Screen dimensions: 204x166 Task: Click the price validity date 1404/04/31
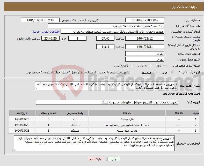click(144, 47)
